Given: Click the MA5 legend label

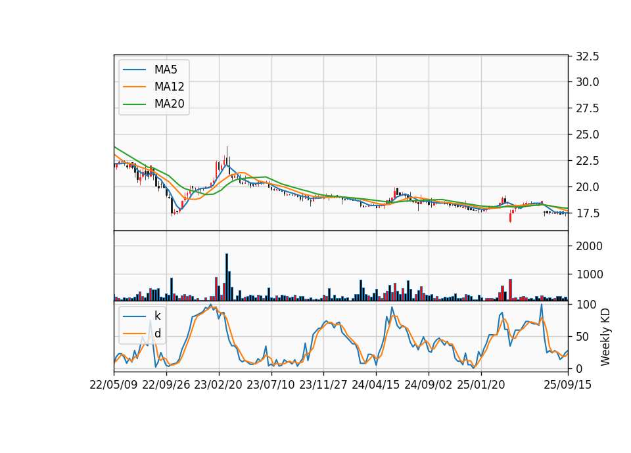Looking at the screenshot, I should [166, 70].
